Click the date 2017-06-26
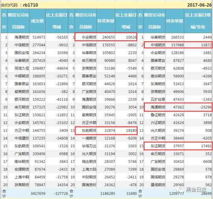The height and width of the screenshot is (199, 213). (x=199, y=5)
